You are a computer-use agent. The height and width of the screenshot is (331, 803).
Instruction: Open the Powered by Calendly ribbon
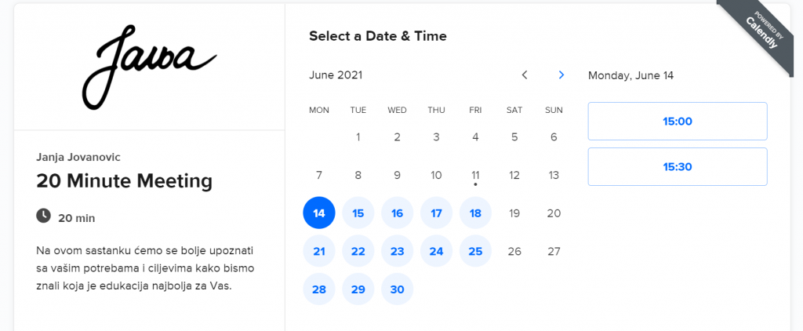758,32
